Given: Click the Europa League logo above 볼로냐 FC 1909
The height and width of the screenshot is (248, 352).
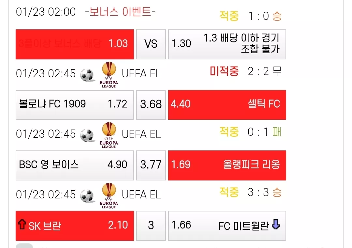Looking at the screenshot, I should pos(109,75).
